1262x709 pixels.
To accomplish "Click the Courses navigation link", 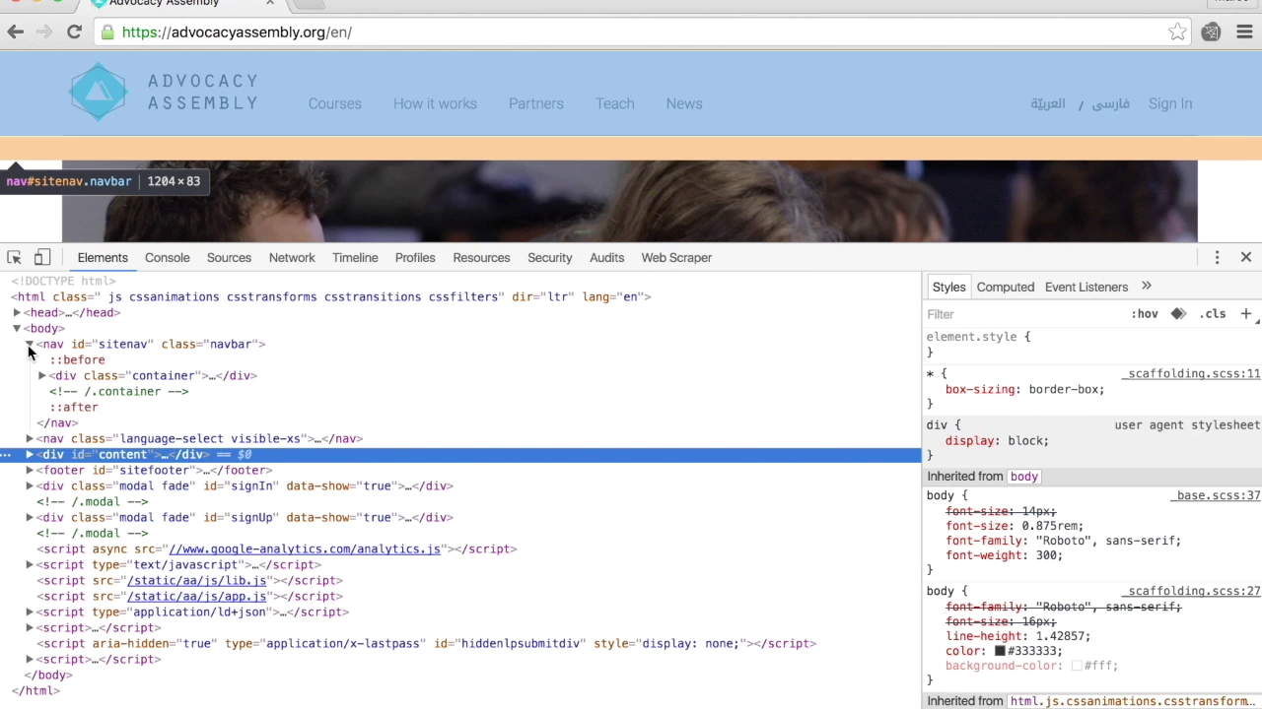I will pyautogui.click(x=334, y=103).
